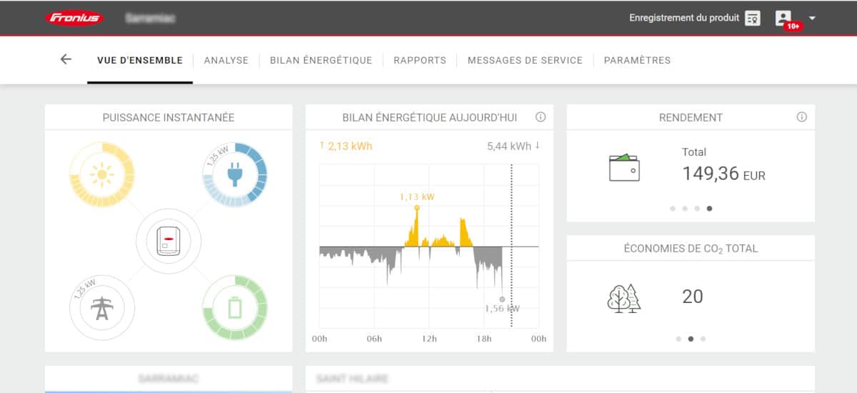Show info for Rendement card
The image size is (857, 393).
(801, 117)
